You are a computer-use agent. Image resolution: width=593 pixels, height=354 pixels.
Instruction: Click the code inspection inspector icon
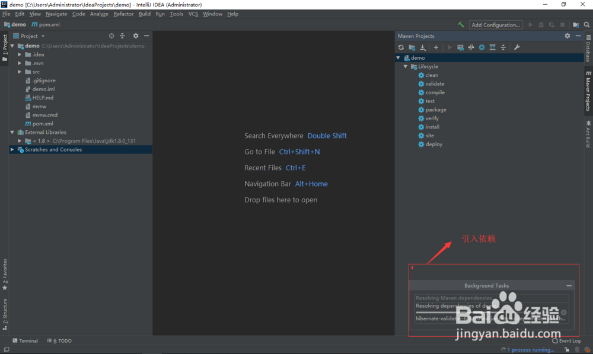pyautogui.click(x=577, y=350)
